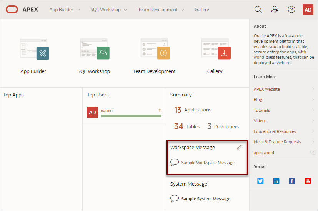Open the LinkedIn social icon
The image size is (318, 211).
(x=276, y=181)
